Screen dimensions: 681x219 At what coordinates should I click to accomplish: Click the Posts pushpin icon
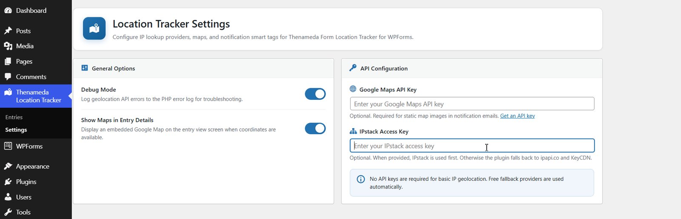tap(8, 31)
